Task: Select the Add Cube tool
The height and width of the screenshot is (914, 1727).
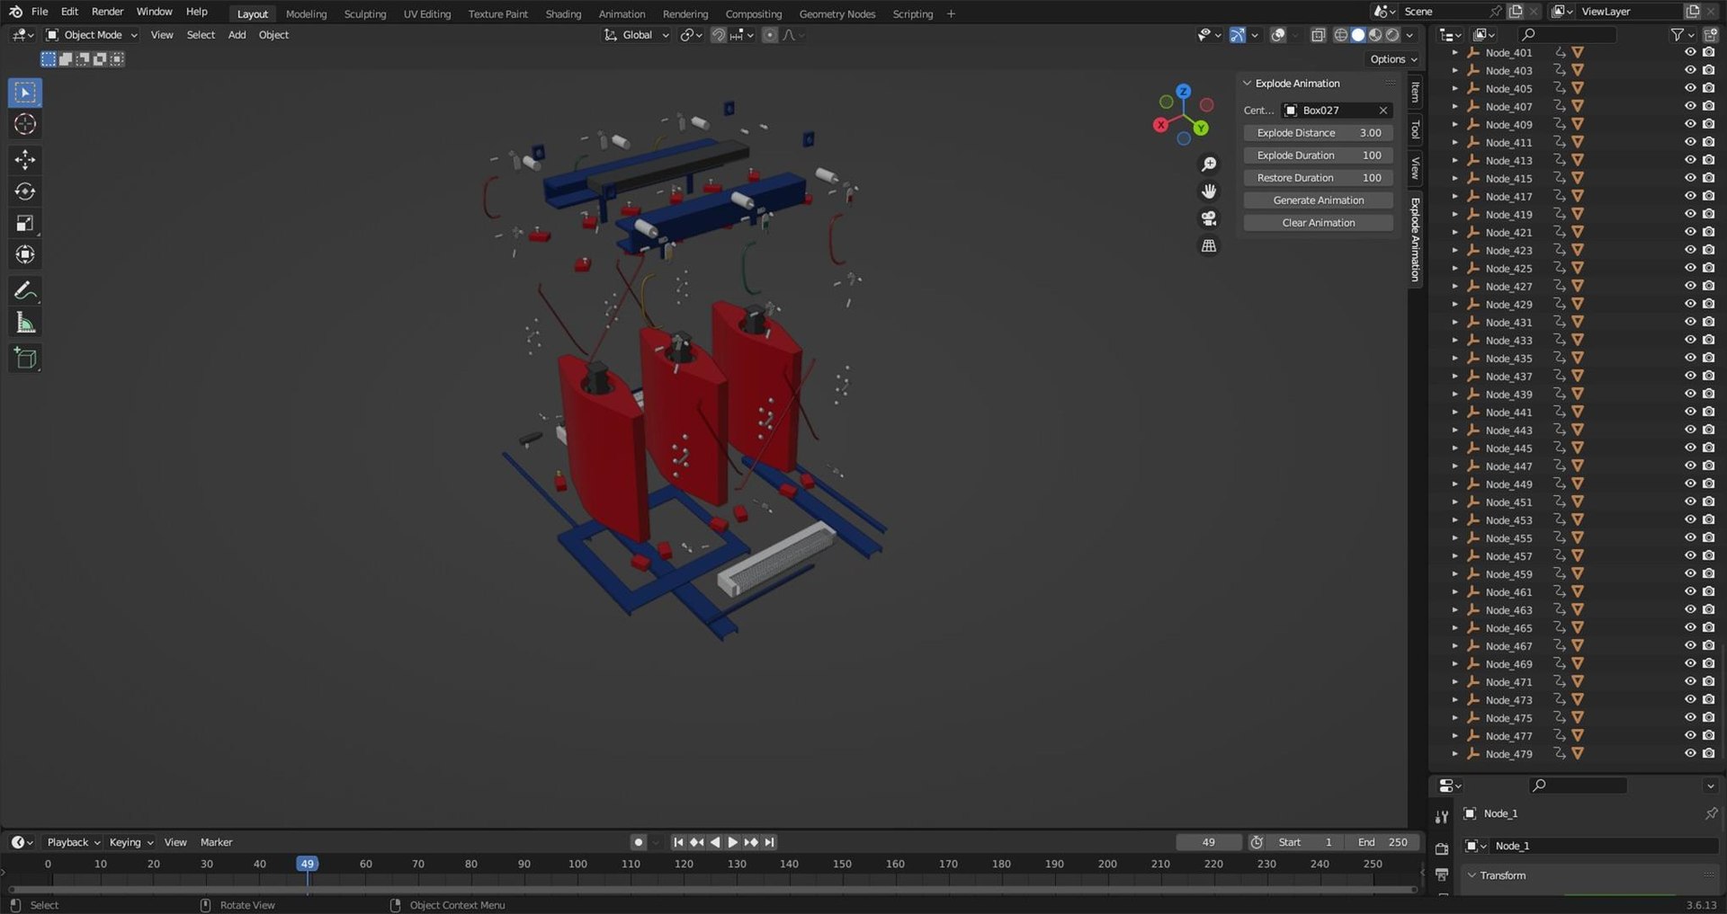Action: [25, 359]
